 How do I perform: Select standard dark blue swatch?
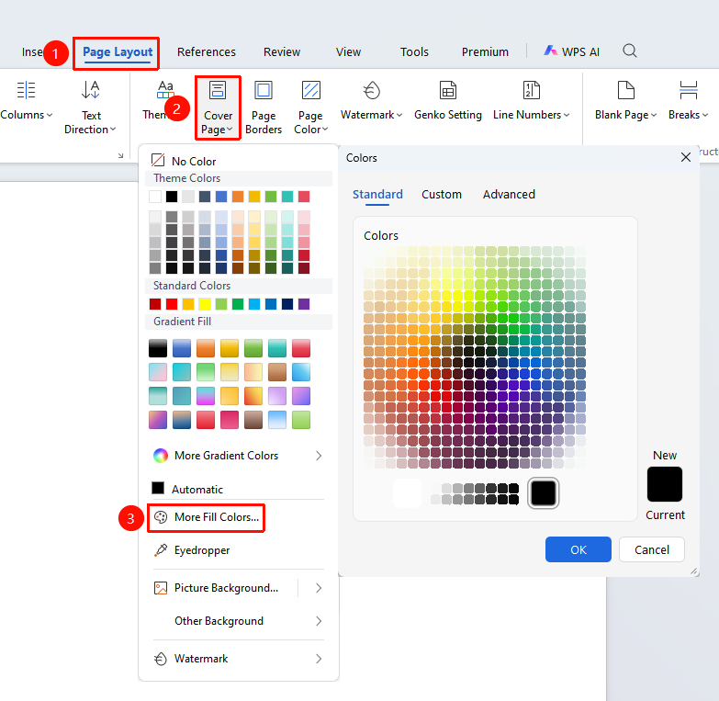pyautogui.click(x=287, y=304)
